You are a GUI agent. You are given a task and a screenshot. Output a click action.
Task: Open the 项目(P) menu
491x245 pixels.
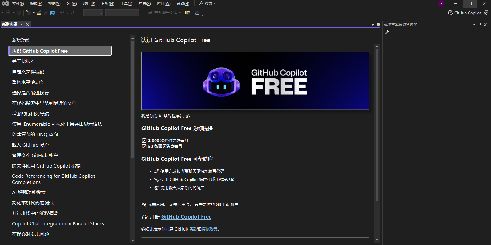point(89,4)
